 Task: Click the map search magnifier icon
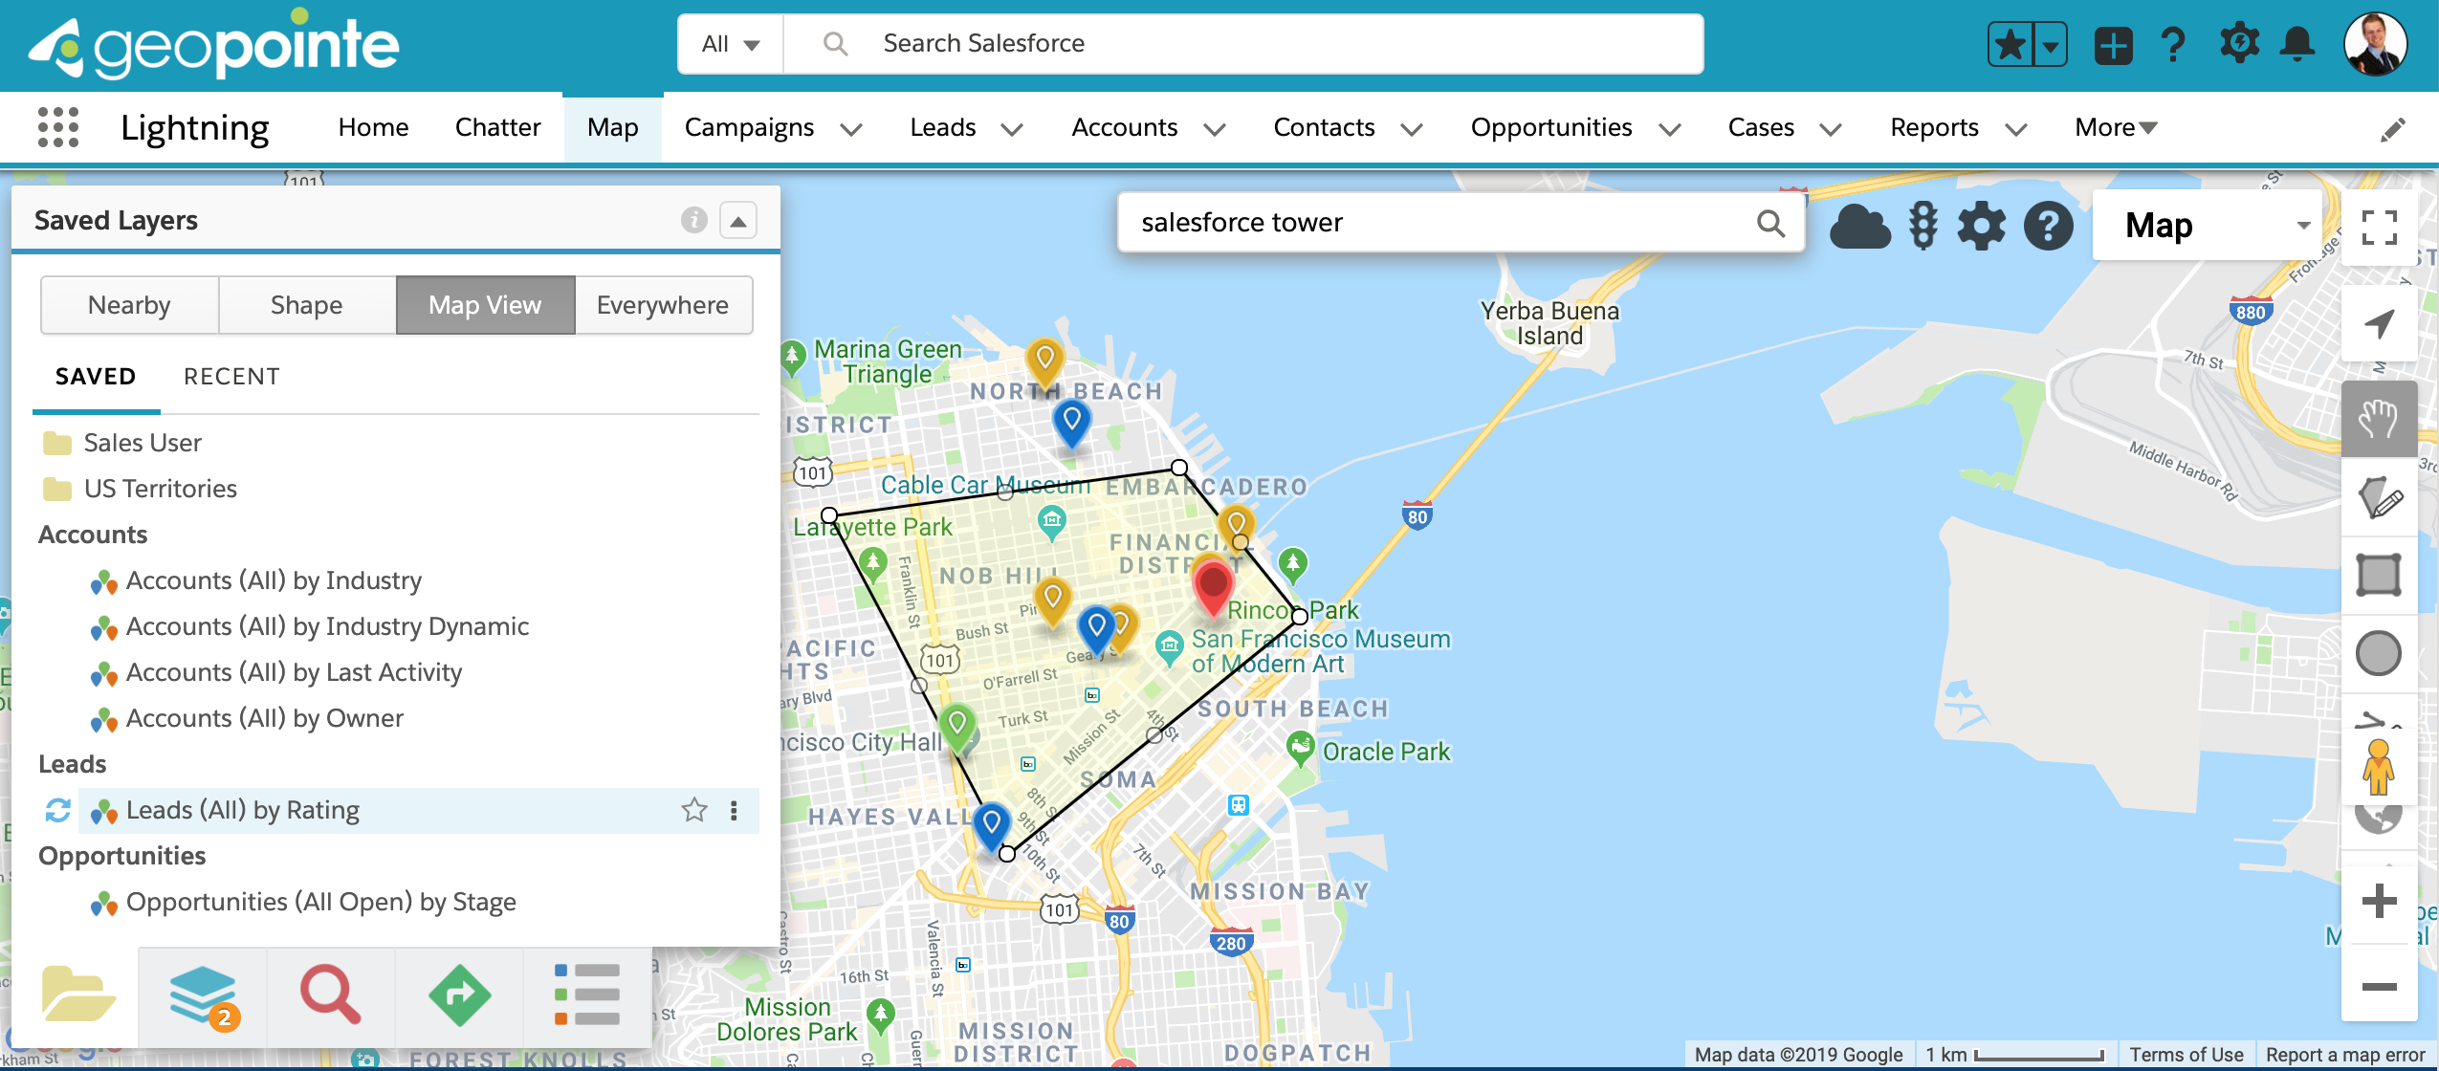(x=1770, y=224)
